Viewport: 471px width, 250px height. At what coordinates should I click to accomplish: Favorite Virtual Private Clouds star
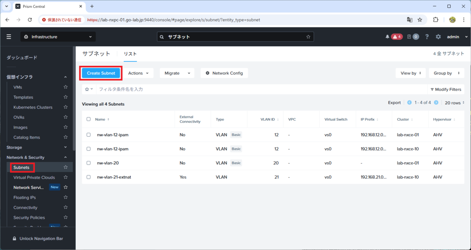click(x=66, y=178)
